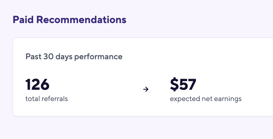Screen dimensions: 273x139
Task: Click the word Past in the card title
Action: pos(34,56)
